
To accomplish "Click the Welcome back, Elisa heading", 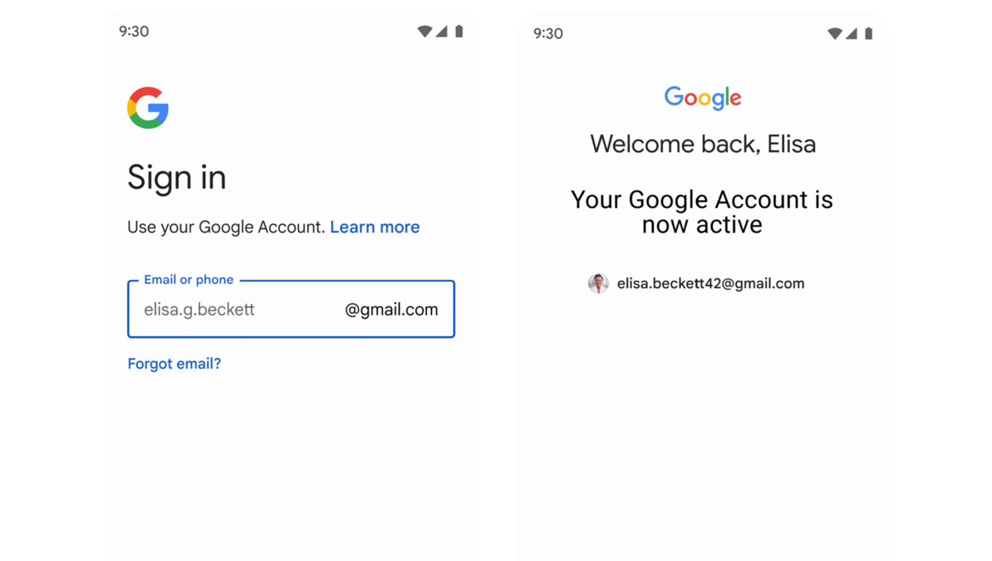I will click(x=703, y=144).
